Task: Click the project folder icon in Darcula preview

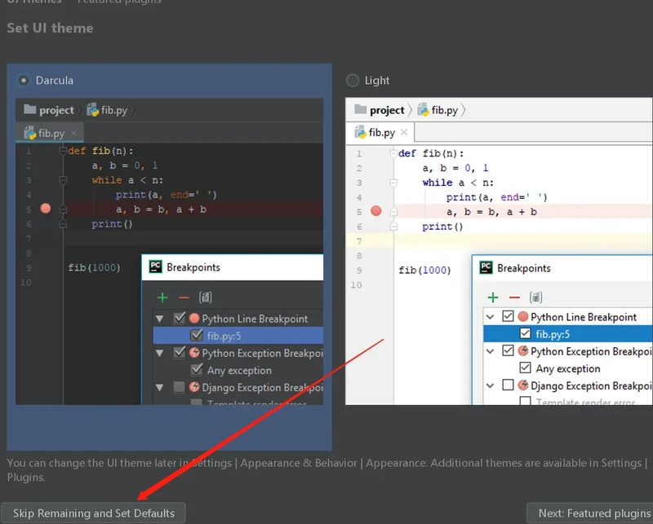Action: click(30, 110)
